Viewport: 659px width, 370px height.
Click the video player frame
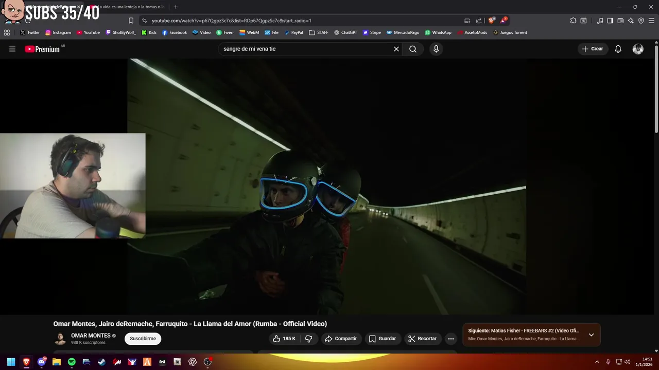pyautogui.click(x=327, y=187)
